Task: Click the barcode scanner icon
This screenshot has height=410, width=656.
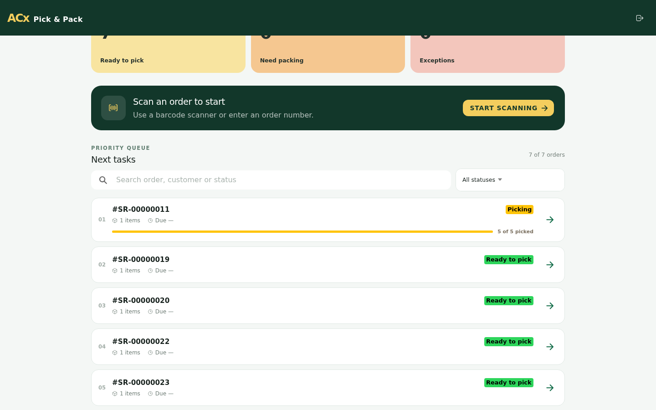Action: click(113, 108)
